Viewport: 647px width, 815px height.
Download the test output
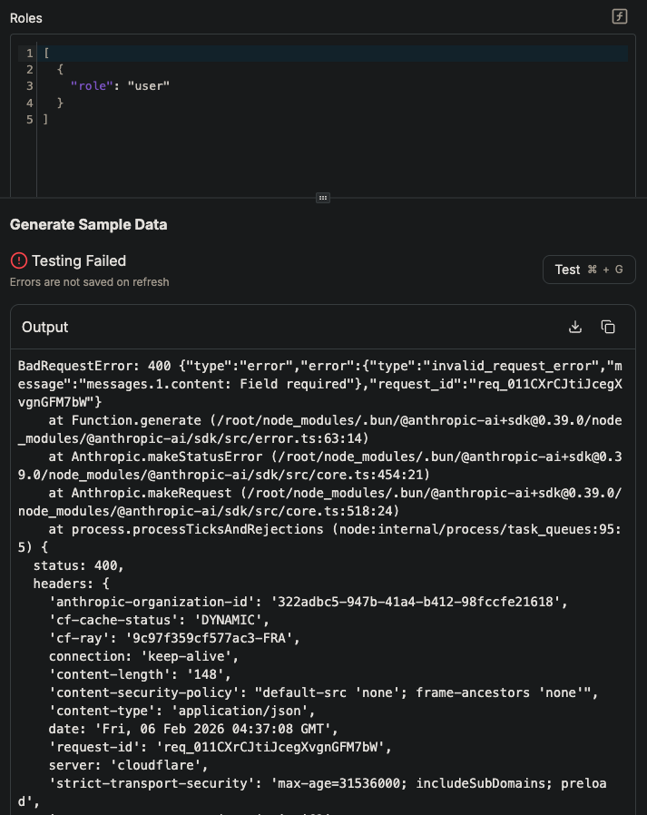pyautogui.click(x=574, y=327)
